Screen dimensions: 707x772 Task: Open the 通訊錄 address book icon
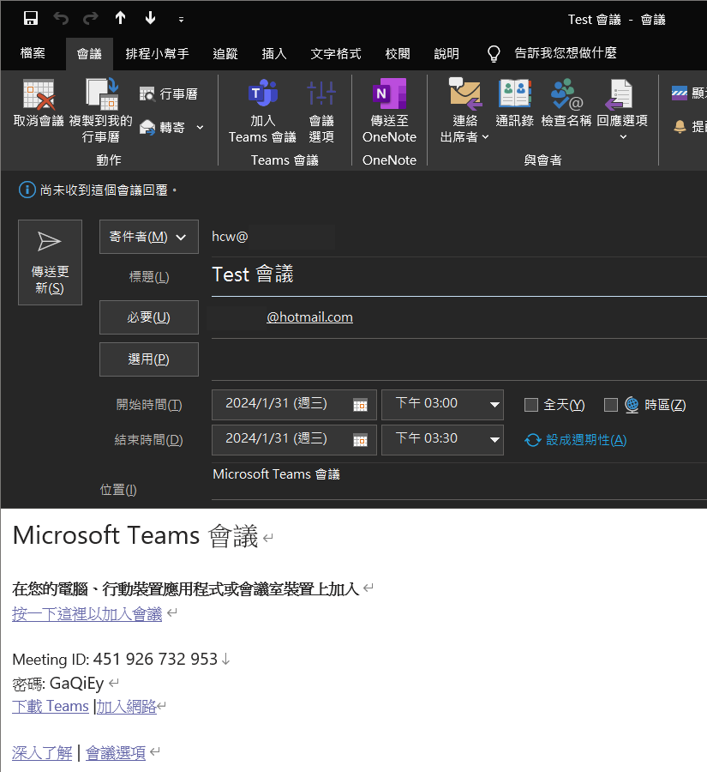pos(515,93)
